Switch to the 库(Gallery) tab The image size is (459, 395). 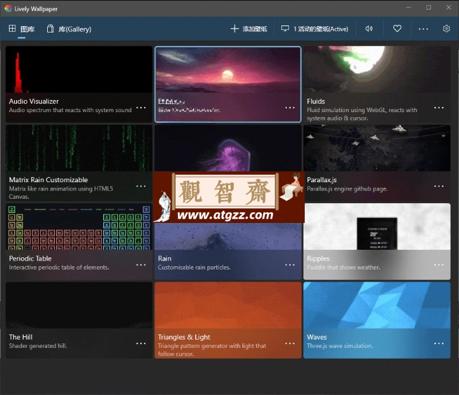pyautogui.click(x=69, y=29)
